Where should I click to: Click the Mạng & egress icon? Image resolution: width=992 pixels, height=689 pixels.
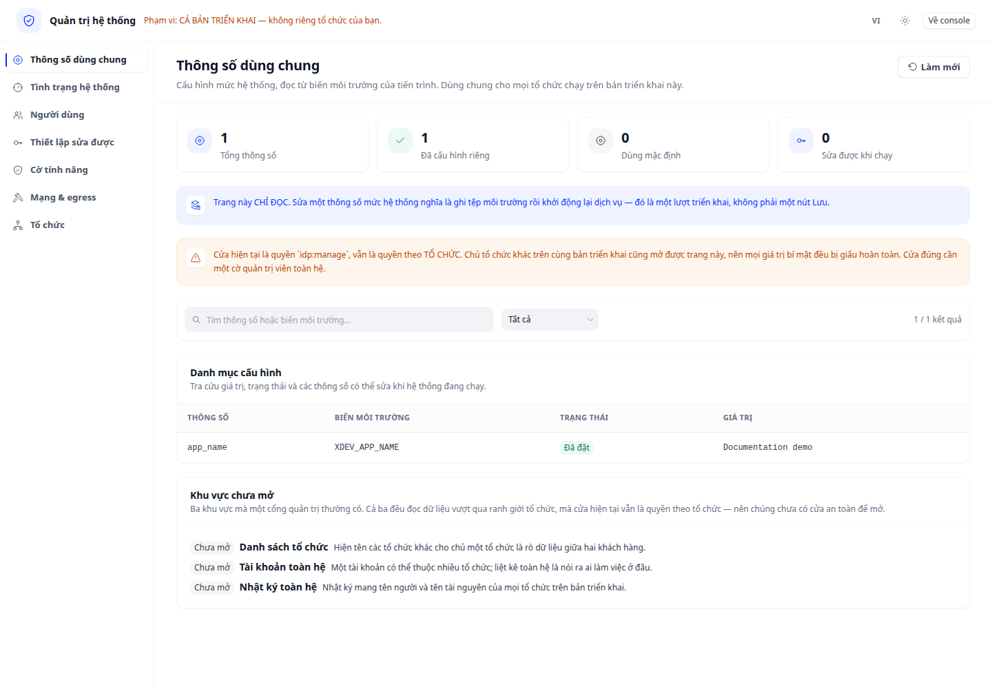(x=18, y=198)
